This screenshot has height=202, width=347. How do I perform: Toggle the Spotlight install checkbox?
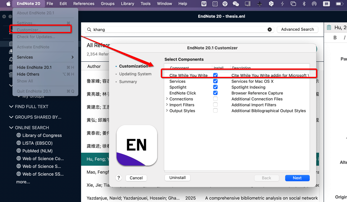[215, 87]
